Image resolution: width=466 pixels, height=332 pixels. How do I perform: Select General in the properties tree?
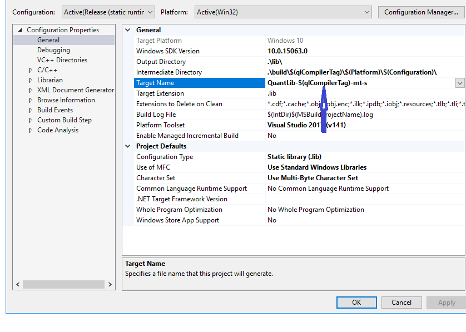point(48,40)
